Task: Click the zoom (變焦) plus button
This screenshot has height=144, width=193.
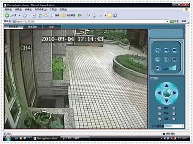Action: [174, 108]
